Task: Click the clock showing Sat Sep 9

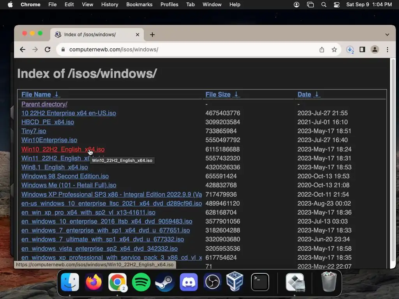Action: (x=369, y=4)
